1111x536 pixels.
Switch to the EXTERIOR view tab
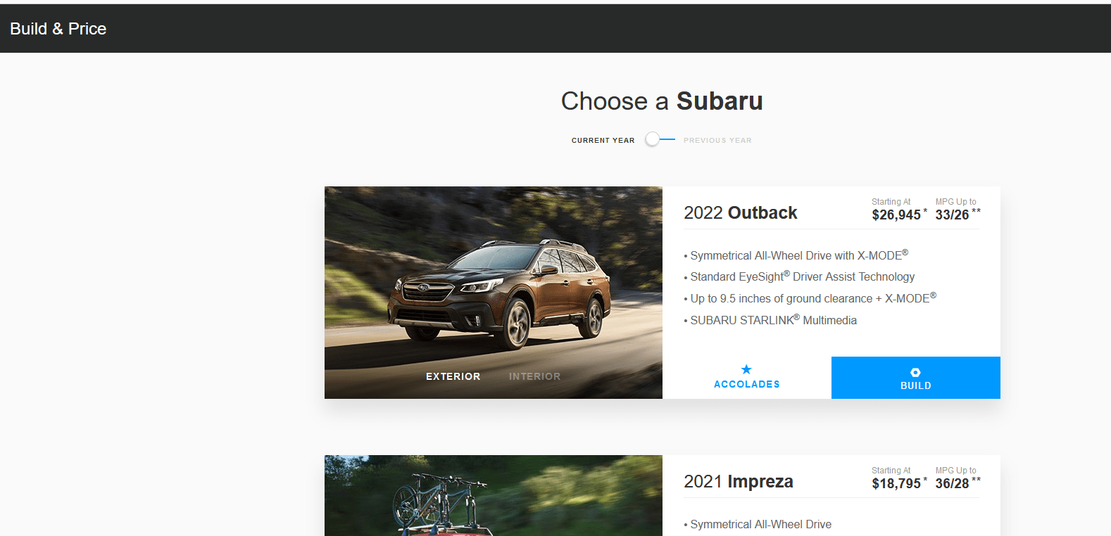coord(453,376)
